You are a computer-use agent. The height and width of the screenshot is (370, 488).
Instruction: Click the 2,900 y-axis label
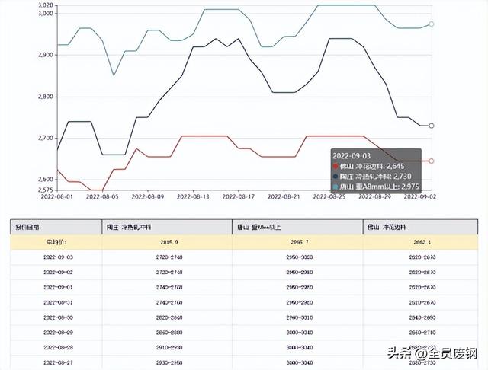tap(44, 55)
